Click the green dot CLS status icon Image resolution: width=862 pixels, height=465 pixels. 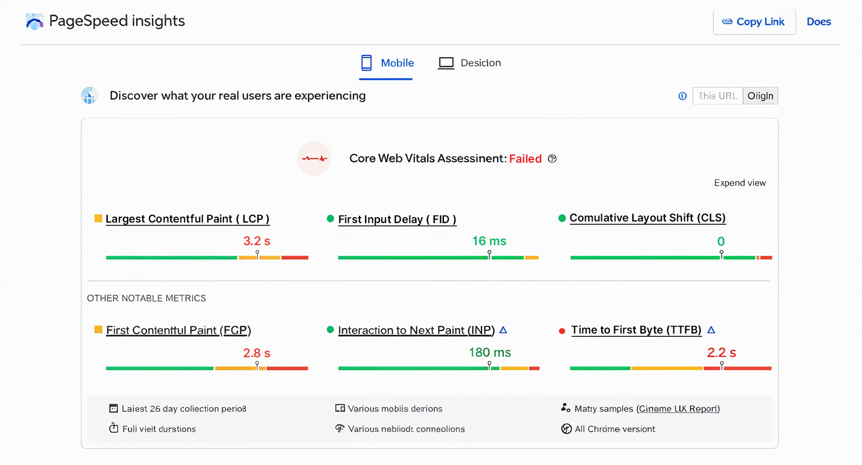click(x=562, y=218)
